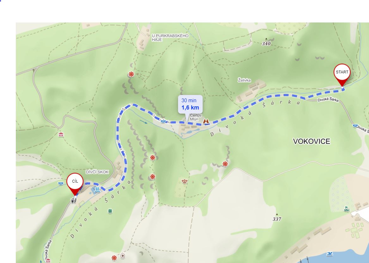This screenshot has height=263, width=369.
Task: Click the red viewpoint icon near U Purkrabského háje
Action: pos(131,74)
